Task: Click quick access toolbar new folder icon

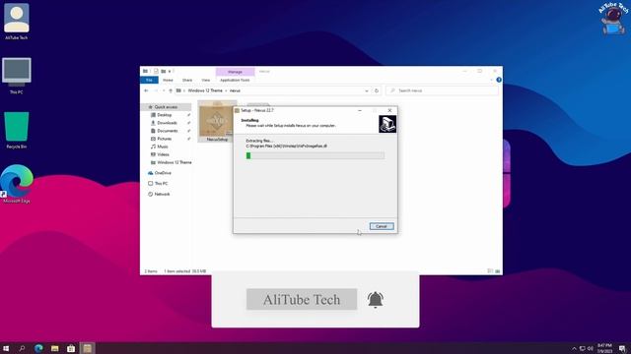Action: [x=164, y=72]
